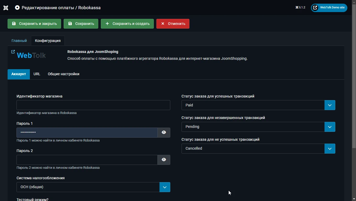Open the WebTolk Demo site link
The height and width of the screenshot is (201, 356).
329,8
